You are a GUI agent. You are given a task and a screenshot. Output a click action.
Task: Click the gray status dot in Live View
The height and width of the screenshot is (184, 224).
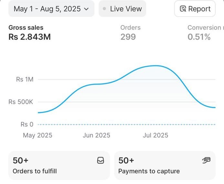pyautogui.click(x=104, y=9)
